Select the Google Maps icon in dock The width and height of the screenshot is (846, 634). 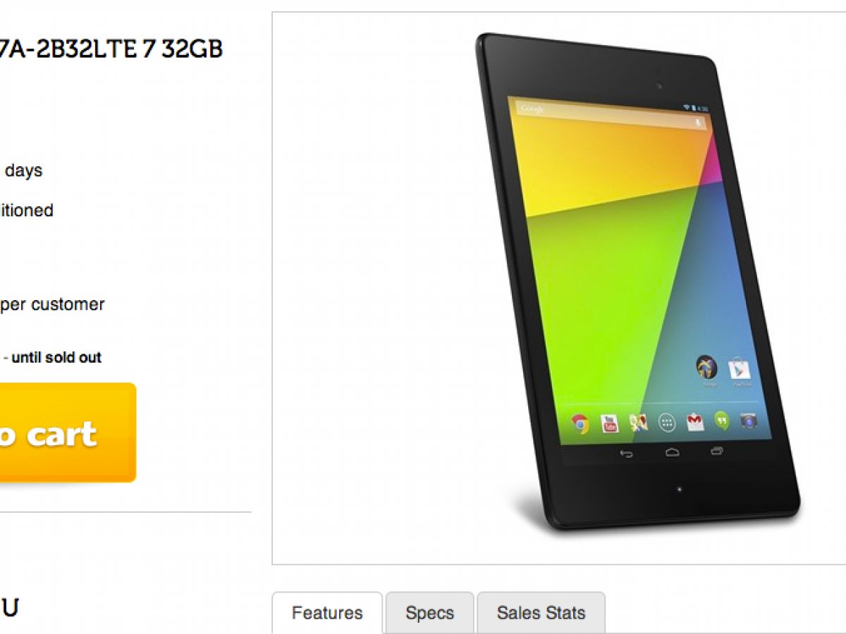pos(639,423)
